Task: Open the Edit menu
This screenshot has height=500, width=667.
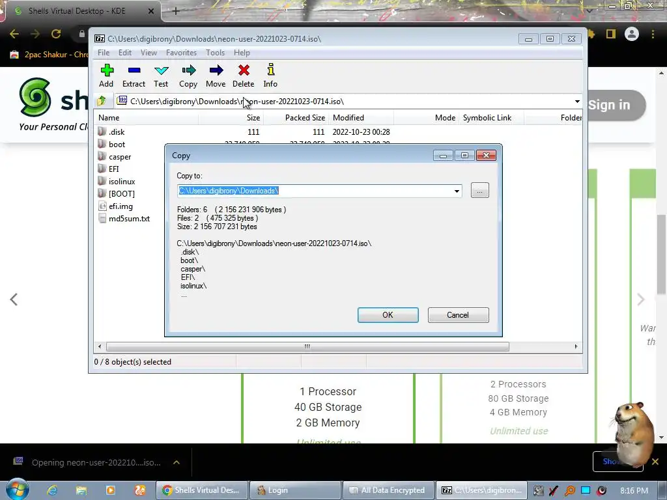Action: click(x=124, y=53)
